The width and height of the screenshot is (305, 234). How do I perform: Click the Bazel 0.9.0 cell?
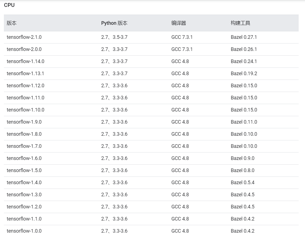(243, 158)
